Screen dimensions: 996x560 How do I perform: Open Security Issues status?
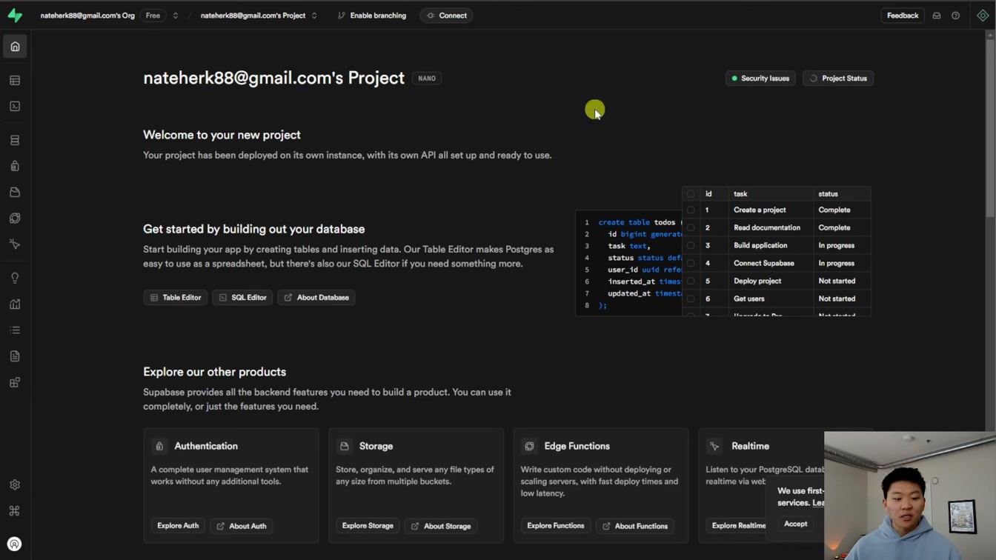point(760,79)
